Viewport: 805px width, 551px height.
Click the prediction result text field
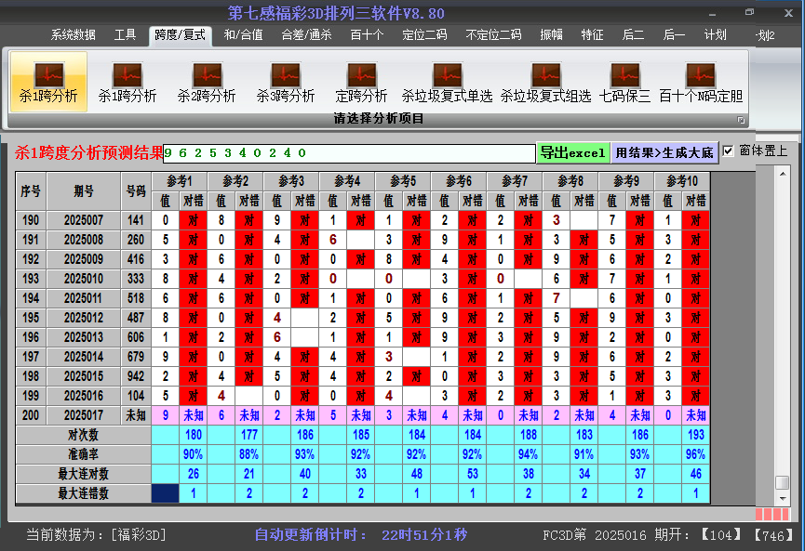pos(349,153)
